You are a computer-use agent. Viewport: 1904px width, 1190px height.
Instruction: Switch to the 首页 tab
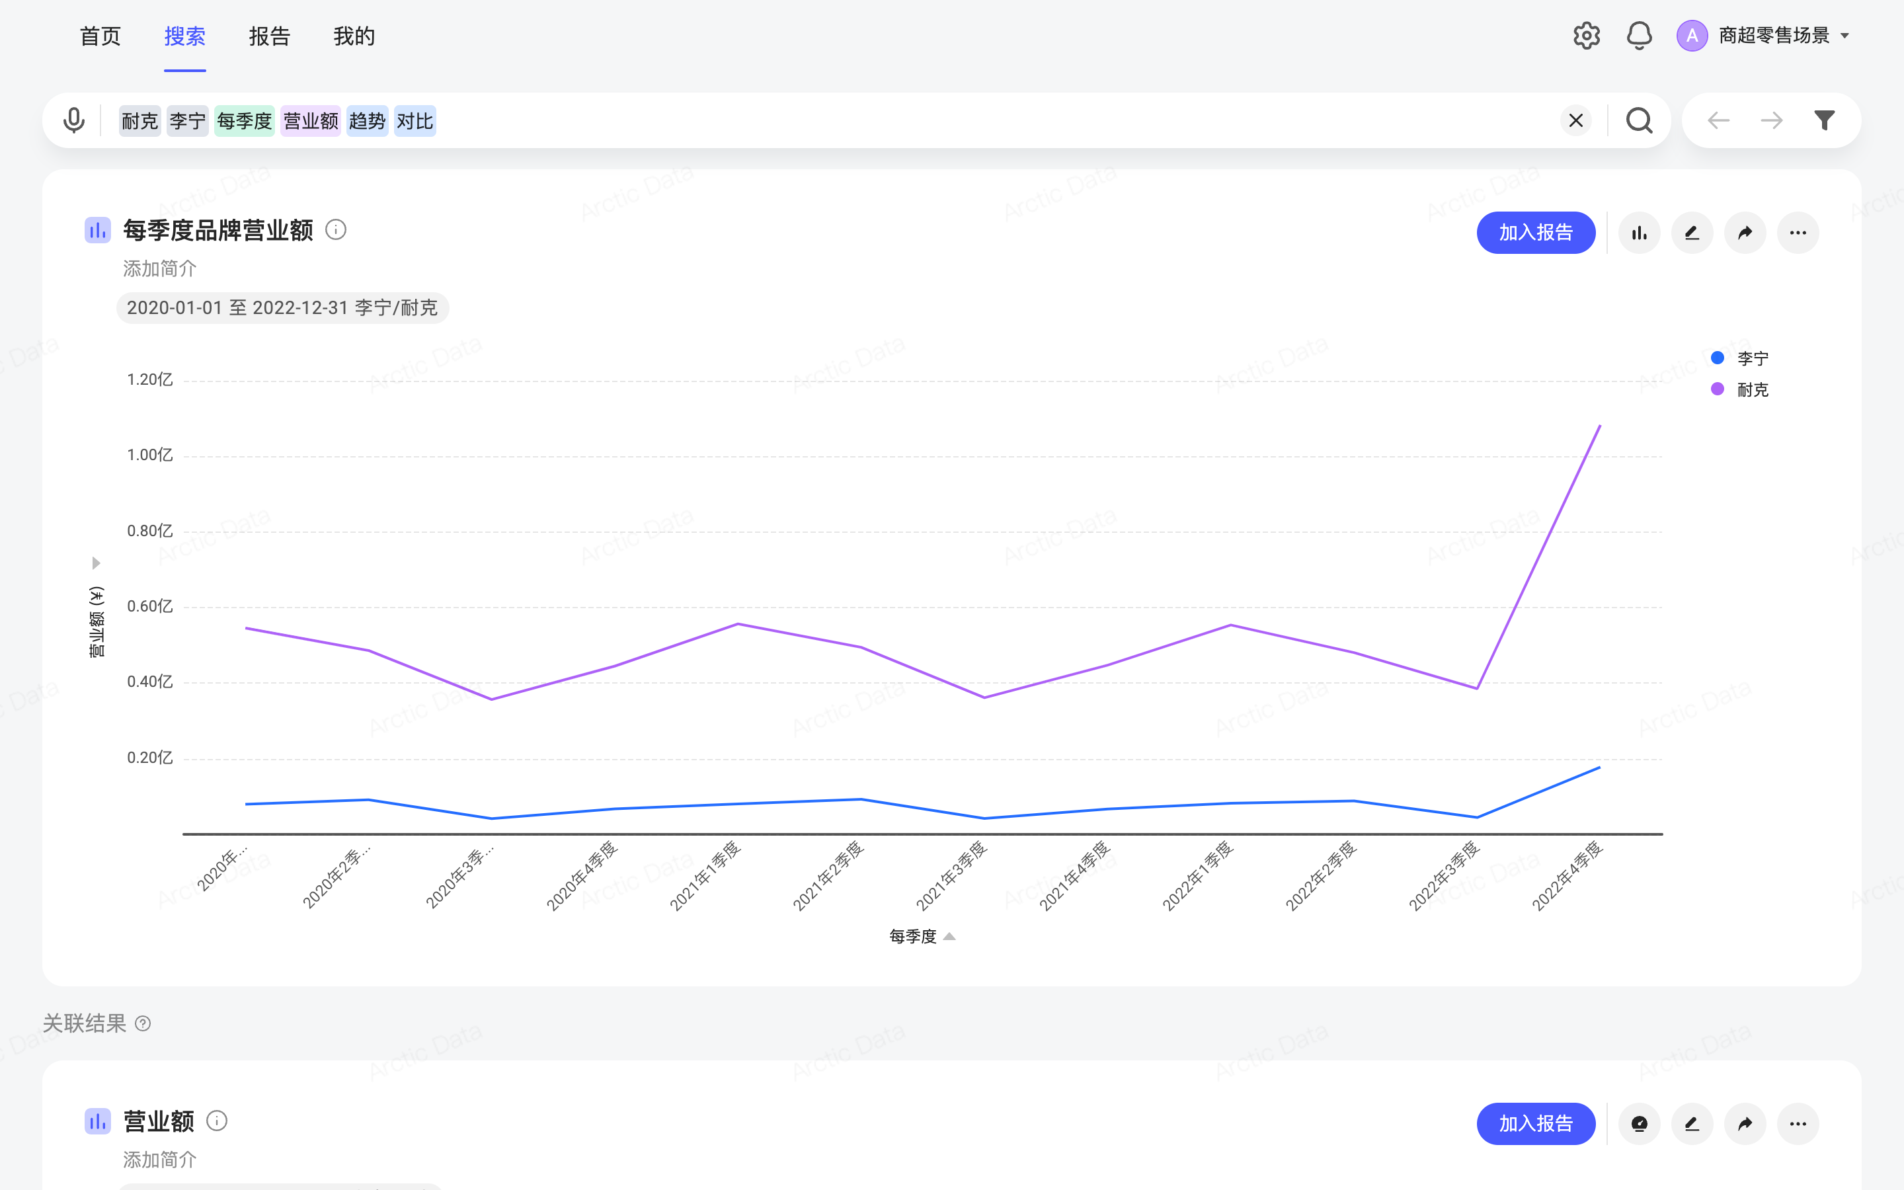click(100, 36)
